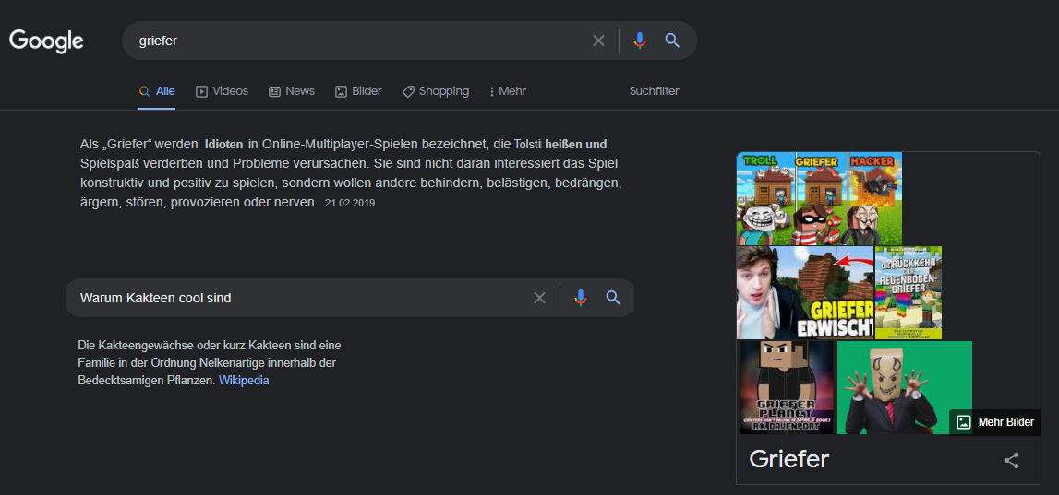The width and height of the screenshot is (1059, 495).
Task: Clear the 'Warum Kakteen cool sind' query
Action: click(x=539, y=298)
